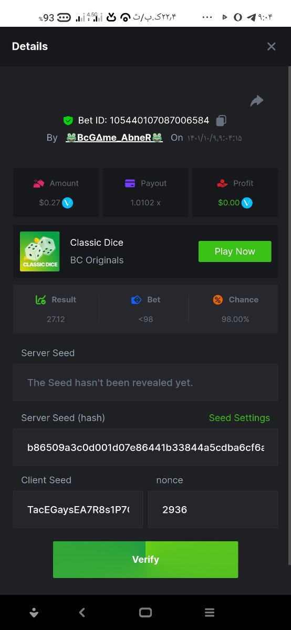Tap the Chance percent icon

click(x=218, y=300)
